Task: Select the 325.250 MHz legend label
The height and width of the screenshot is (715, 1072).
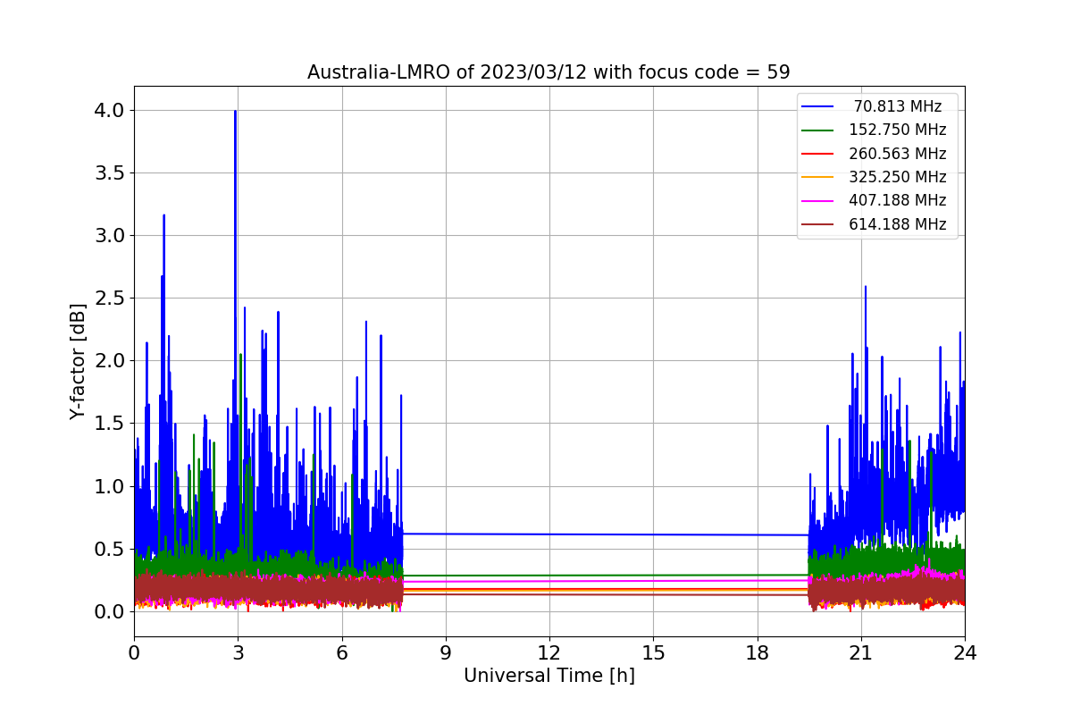Action: tap(898, 177)
